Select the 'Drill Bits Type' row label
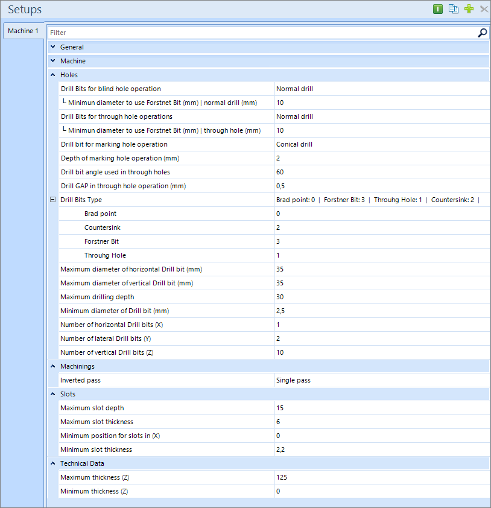Screen dimensions: 491x508 click(x=81, y=200)
